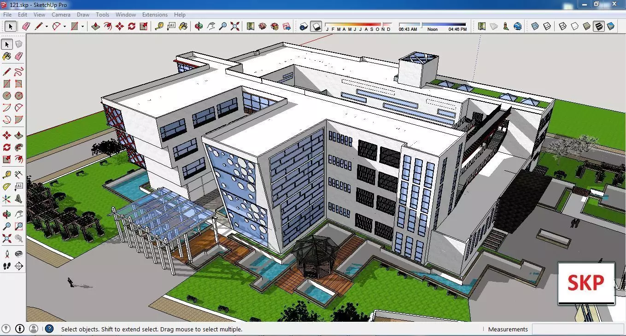Toggle X-Ray face style

pos(535,26)
